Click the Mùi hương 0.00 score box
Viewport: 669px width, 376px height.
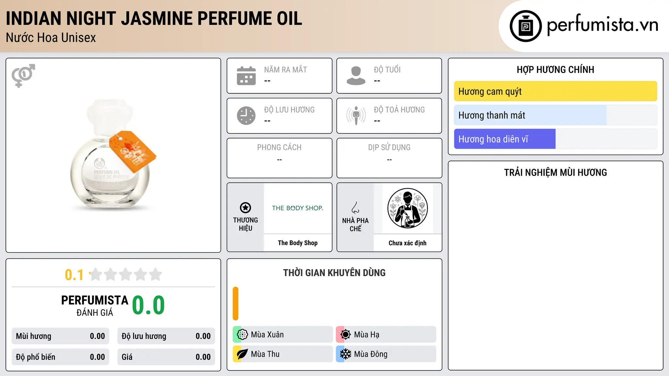(x=60, y=336)
